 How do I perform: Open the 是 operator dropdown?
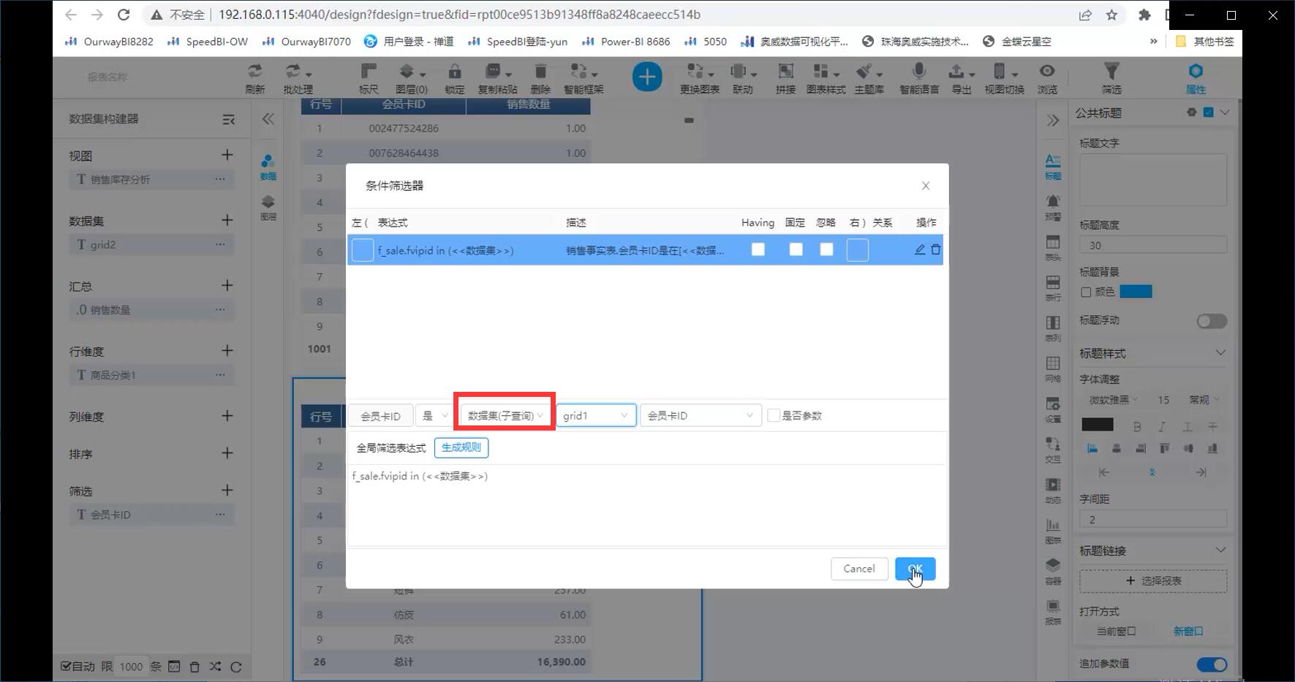click(434, 416)
